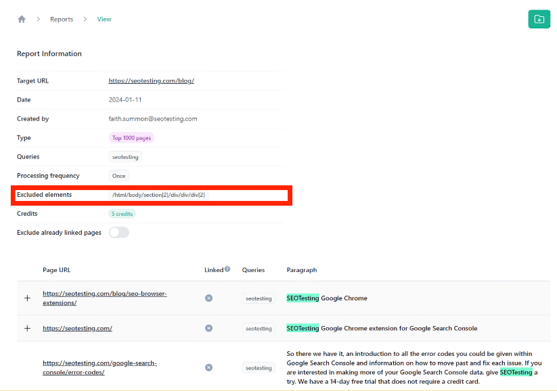This screenshot has height=391, width=557.
Task: Click the date value 2024-01-11
Action: 125,100
